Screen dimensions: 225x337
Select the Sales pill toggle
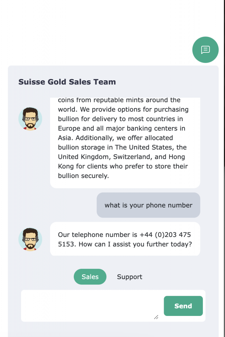pyautogui.click(x=90, y=276)
